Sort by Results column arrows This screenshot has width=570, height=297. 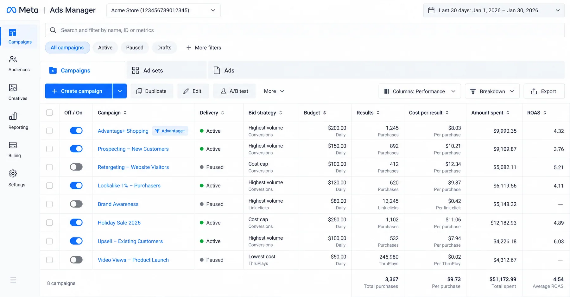click(378, 113)
